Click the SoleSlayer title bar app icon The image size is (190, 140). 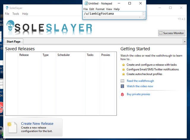[x=7, y=8]
